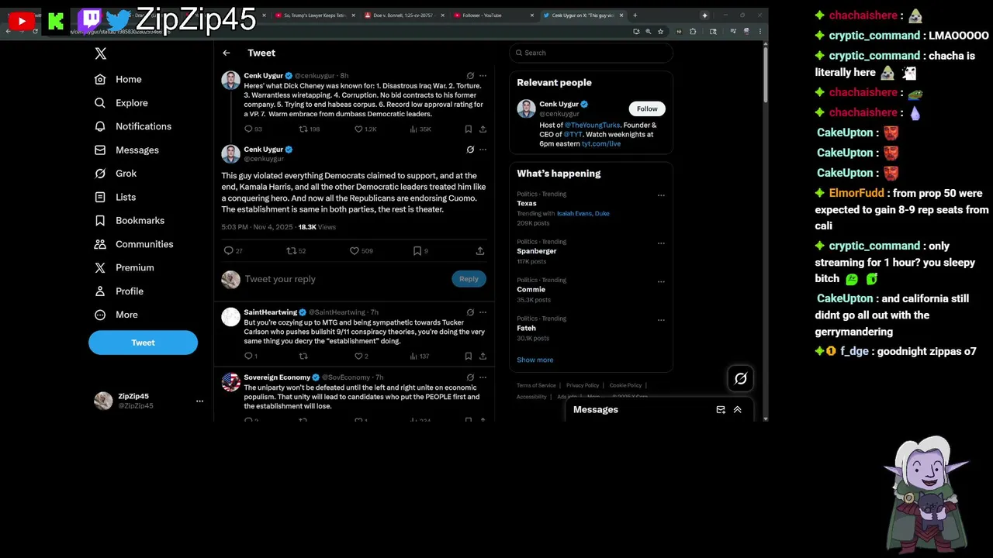Viewport: 993px width, 558px height.
Task: Click the X Search box
Action: 591,53
